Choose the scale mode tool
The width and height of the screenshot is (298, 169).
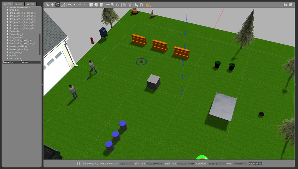[63, 5]
